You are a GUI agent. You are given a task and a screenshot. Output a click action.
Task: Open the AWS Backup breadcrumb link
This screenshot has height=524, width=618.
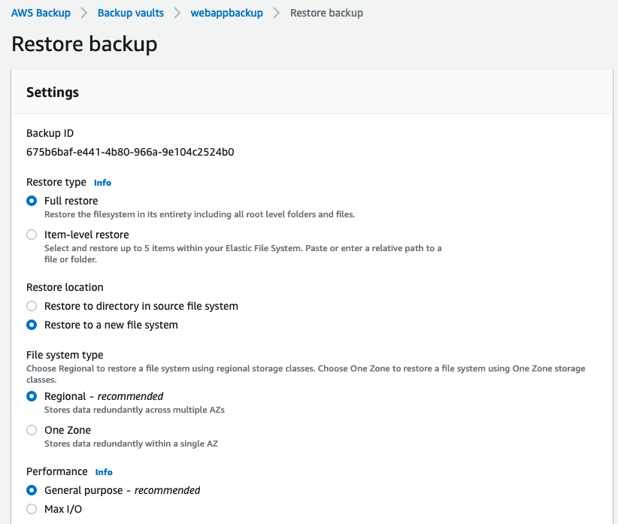[41, 13]
